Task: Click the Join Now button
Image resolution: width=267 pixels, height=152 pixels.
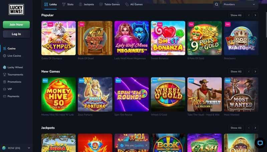Action: click(x=16, y=25)
